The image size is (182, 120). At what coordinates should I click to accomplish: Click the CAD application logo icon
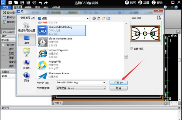[x=3, y=3]
